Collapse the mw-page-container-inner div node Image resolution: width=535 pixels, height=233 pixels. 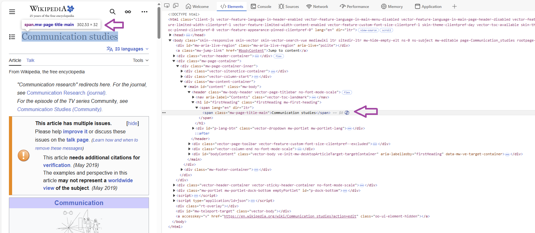pyautogui.click(x=178, y=66)
